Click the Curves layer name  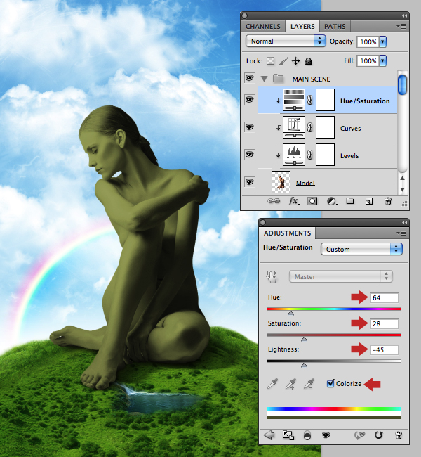point(351,129)
